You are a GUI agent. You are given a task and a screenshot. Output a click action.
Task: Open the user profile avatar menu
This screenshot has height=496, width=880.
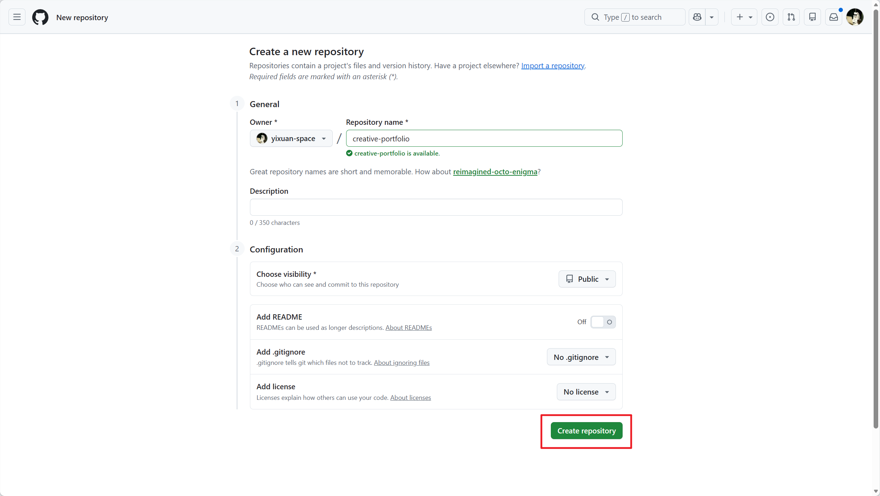(855, 17)
